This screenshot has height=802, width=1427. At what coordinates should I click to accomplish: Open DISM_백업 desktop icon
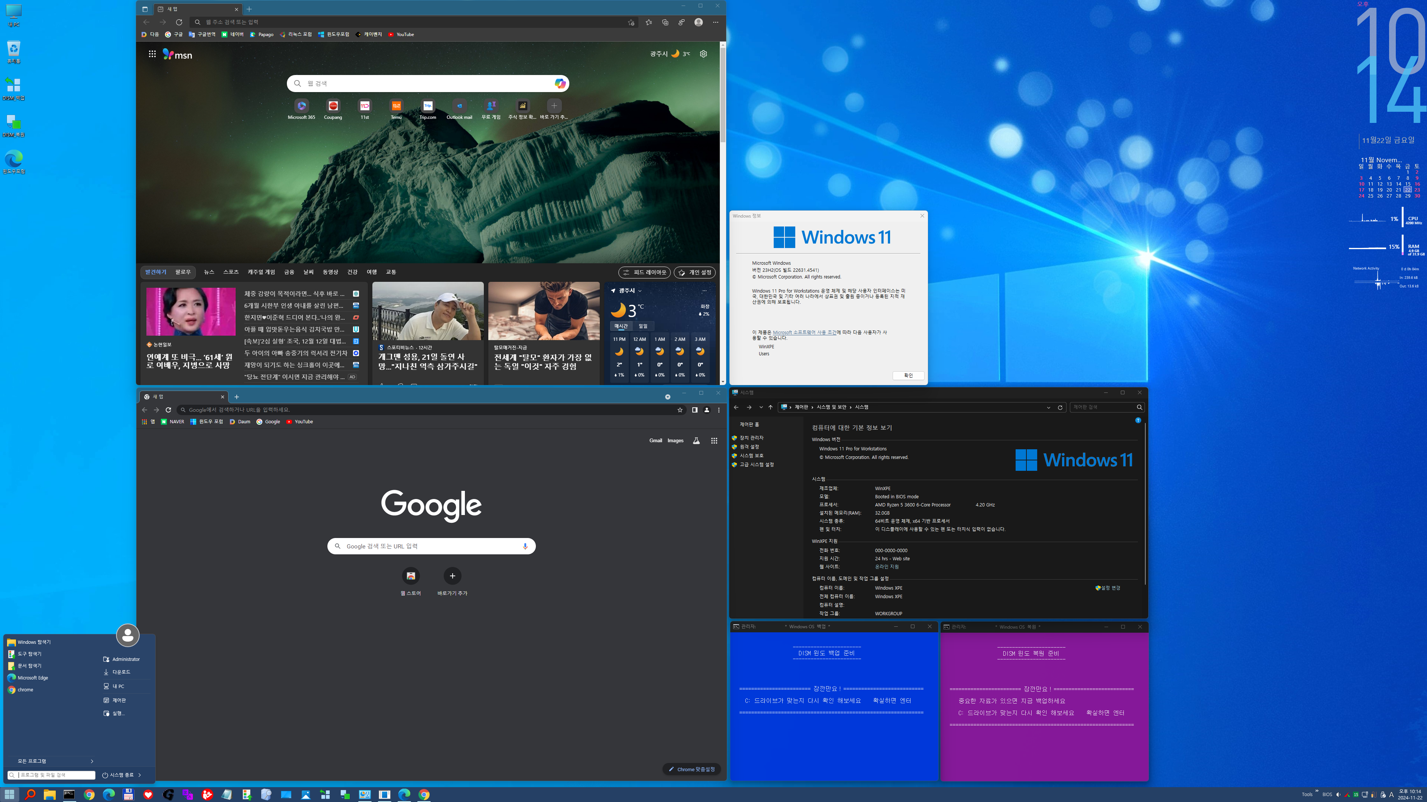[13, 89]
